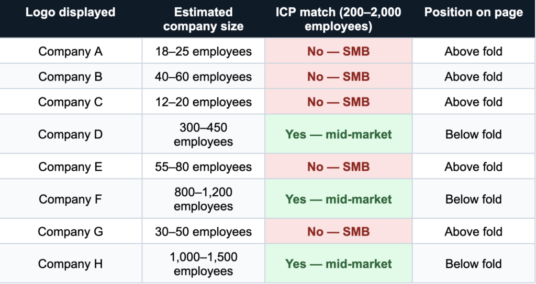Click the 'Logo displayed' column header
The image size is (536, 284).
(71, 13)
